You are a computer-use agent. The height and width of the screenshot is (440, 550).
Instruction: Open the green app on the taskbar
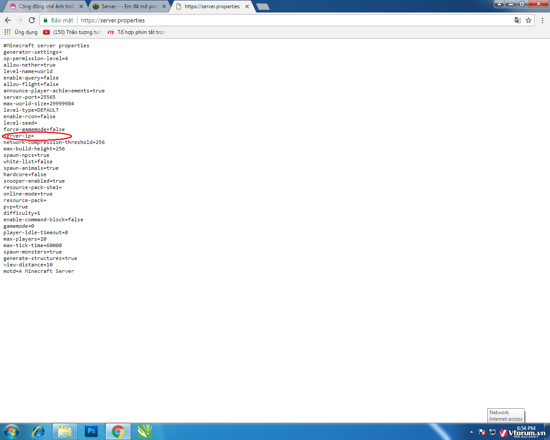(x=145, y=431)
